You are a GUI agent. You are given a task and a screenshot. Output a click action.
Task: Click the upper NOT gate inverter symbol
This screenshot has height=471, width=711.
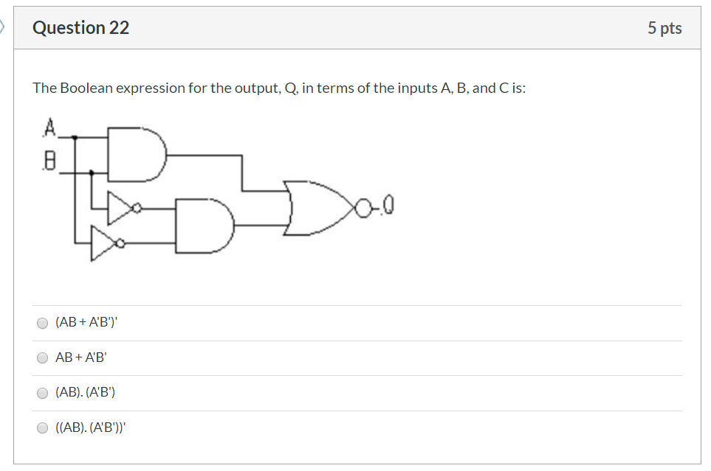pos(118,209)
